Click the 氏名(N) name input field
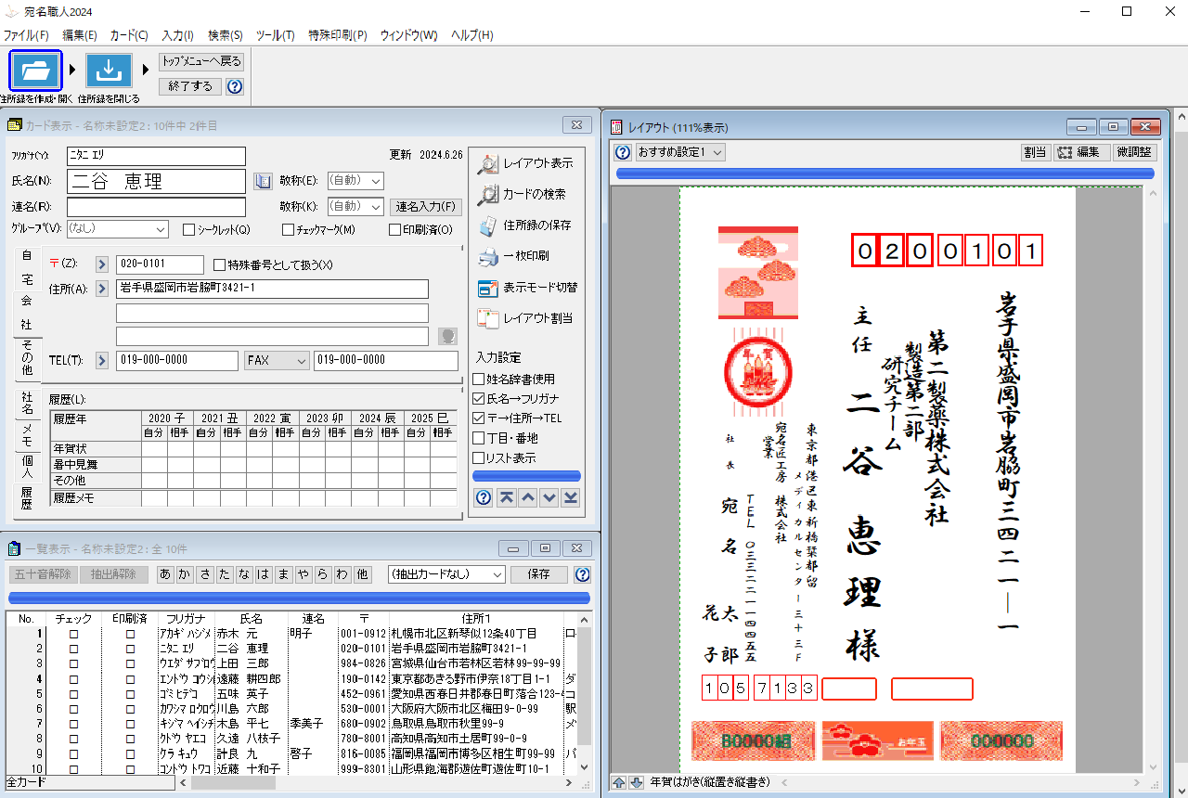The image size is (1188, 798). [x=156, y=181]
